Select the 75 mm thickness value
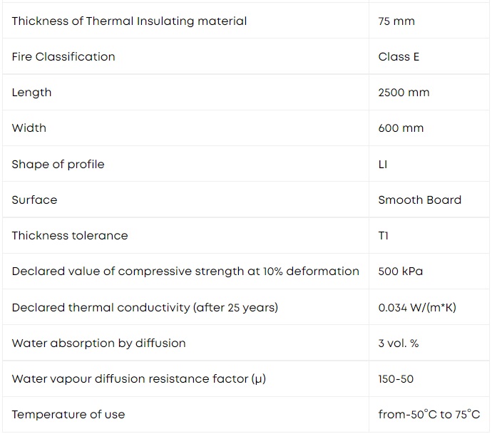 click(396, 21)
